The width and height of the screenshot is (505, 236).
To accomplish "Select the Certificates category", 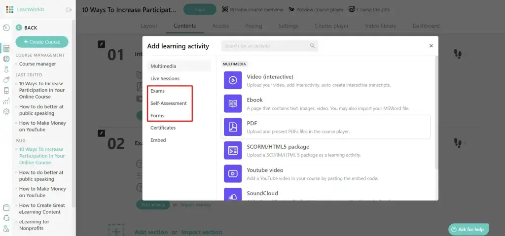I will click(x=163, y=128).
